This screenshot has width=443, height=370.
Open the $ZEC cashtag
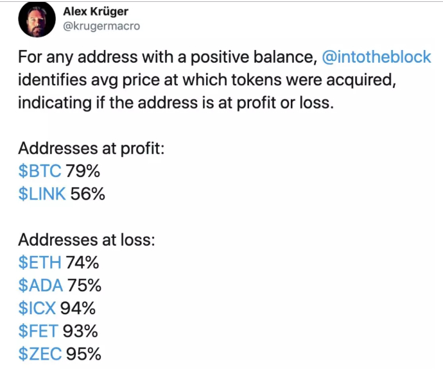coord(40,353)
